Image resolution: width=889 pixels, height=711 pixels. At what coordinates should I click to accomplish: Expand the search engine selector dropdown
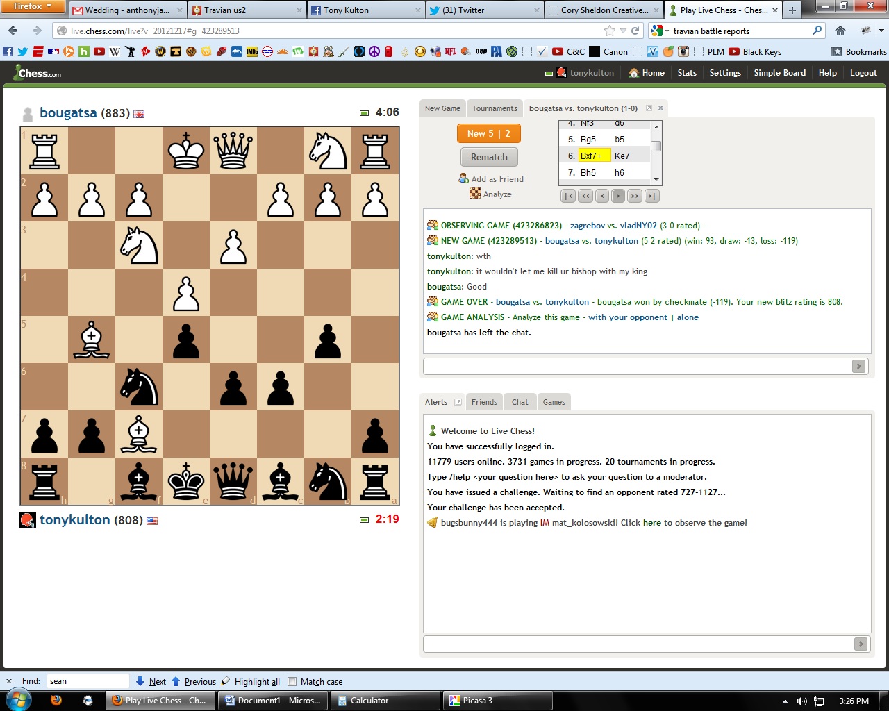(x=660, y=31)
